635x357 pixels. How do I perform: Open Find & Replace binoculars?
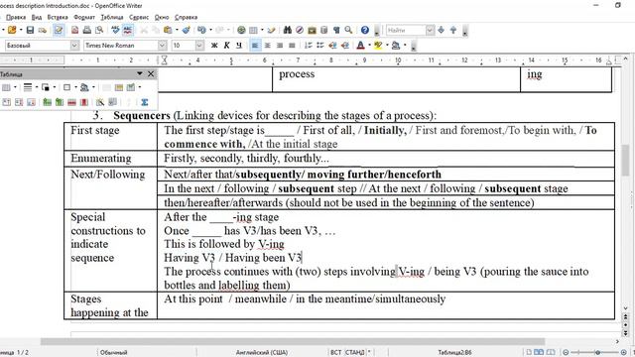(x=288, y=30)
